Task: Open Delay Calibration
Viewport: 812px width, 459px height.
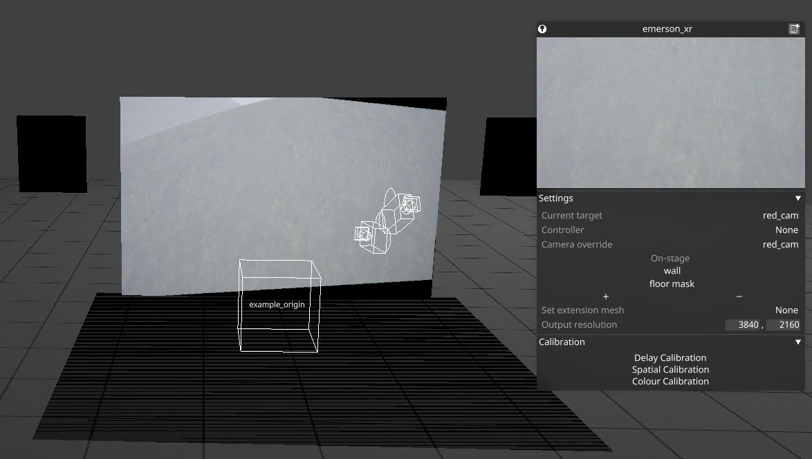Action: 670,357
